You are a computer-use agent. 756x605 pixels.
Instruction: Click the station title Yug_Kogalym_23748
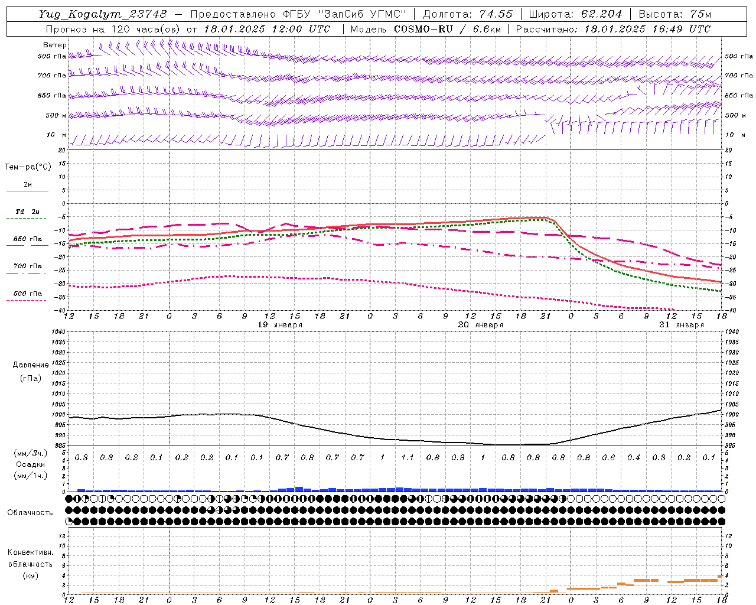[x=103, y=14]
